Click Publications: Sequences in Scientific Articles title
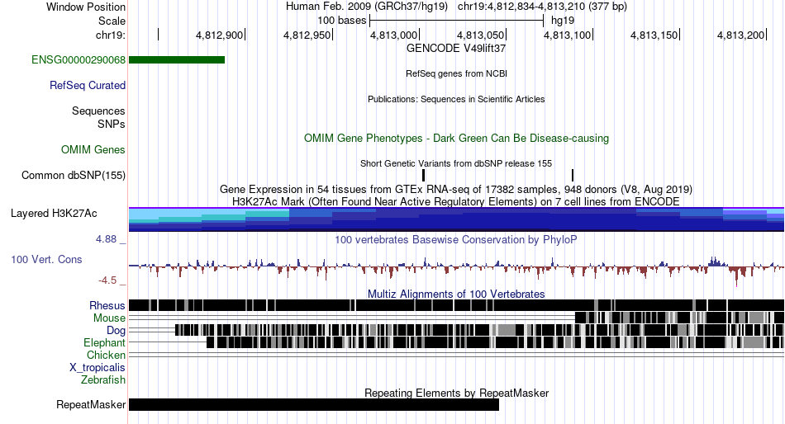This screenshot has height=424, width=785. point(456,99)
